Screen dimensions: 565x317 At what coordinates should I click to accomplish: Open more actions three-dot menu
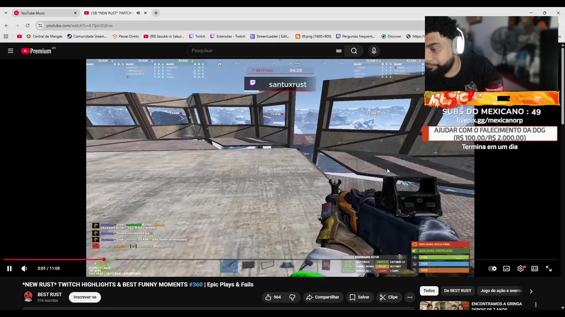click(410, 297)
